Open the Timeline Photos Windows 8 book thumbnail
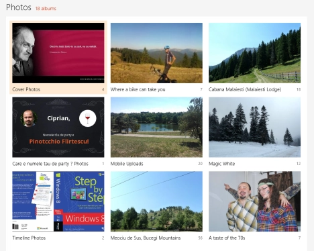Image resolution: width=314 pixels, height=251 pixels. [x=58, y=201]
